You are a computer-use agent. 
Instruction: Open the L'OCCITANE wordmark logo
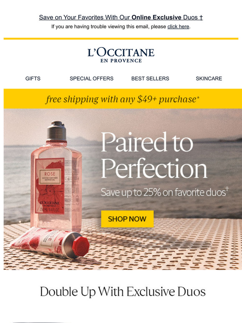tap(121, 53)
